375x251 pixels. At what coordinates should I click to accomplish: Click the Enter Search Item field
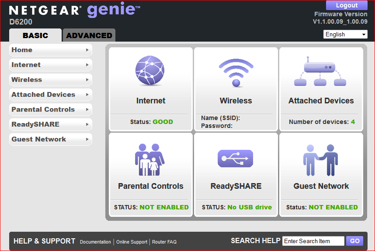[313, 241]
